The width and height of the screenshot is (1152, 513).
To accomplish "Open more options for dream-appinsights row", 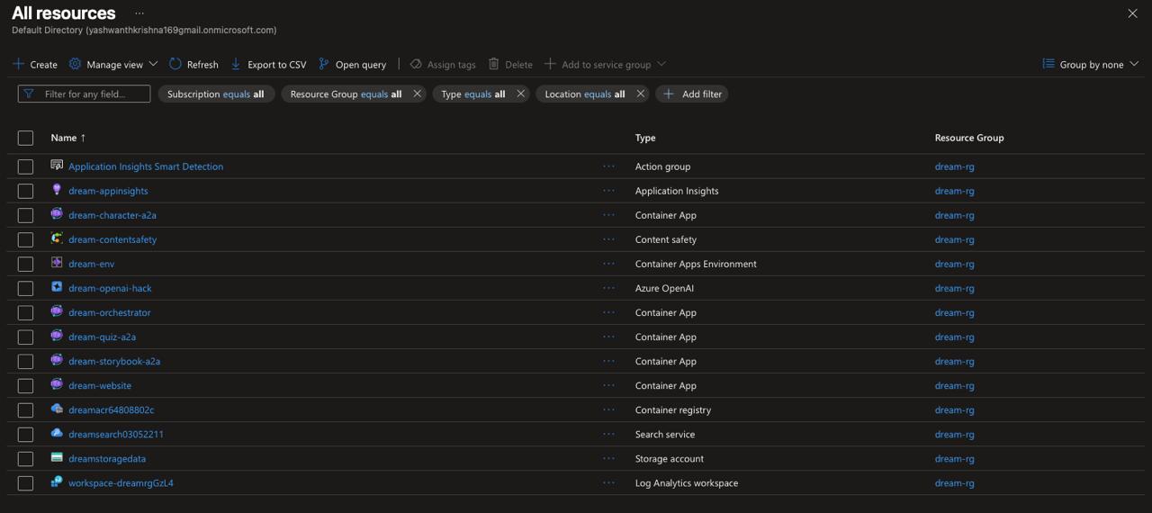I will click(609, 191).
